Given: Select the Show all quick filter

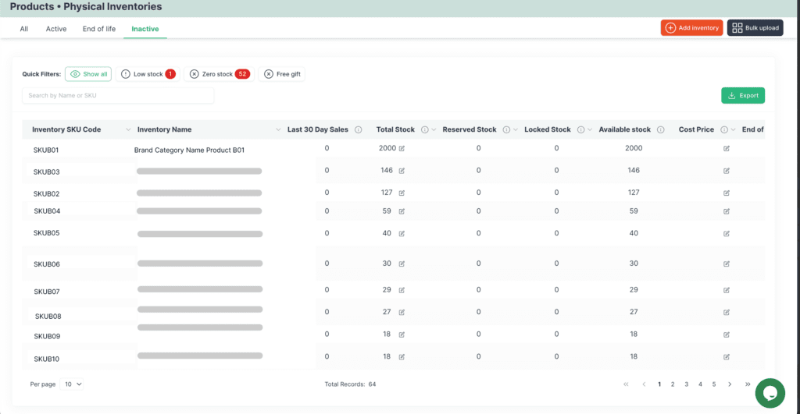Looking at the screenshot, I should [x=88, y=74].
